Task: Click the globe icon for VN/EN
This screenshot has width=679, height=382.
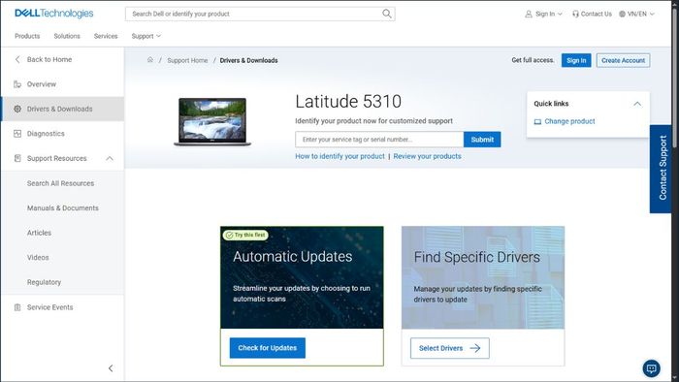Action: pyautogui.click(x=623, y=14)
